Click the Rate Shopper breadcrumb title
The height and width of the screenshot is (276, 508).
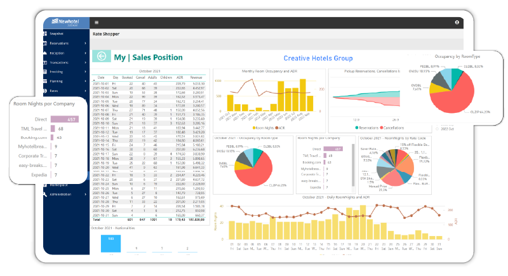pos(106,34)
